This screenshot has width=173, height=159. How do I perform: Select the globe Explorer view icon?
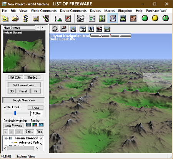(113, 18)
